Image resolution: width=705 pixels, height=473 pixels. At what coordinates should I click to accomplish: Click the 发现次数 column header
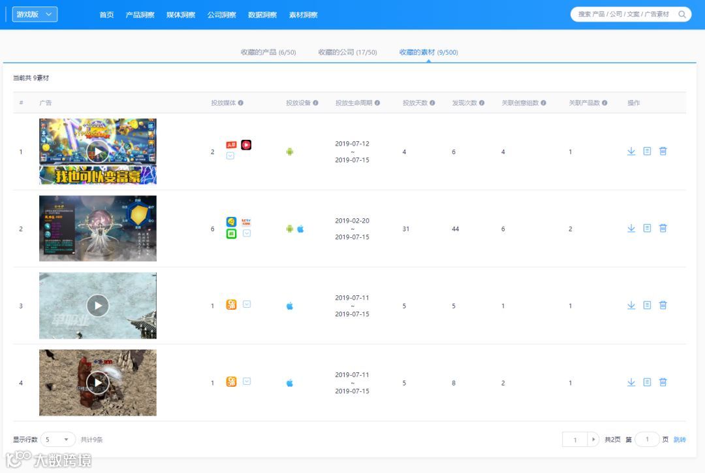465,103
